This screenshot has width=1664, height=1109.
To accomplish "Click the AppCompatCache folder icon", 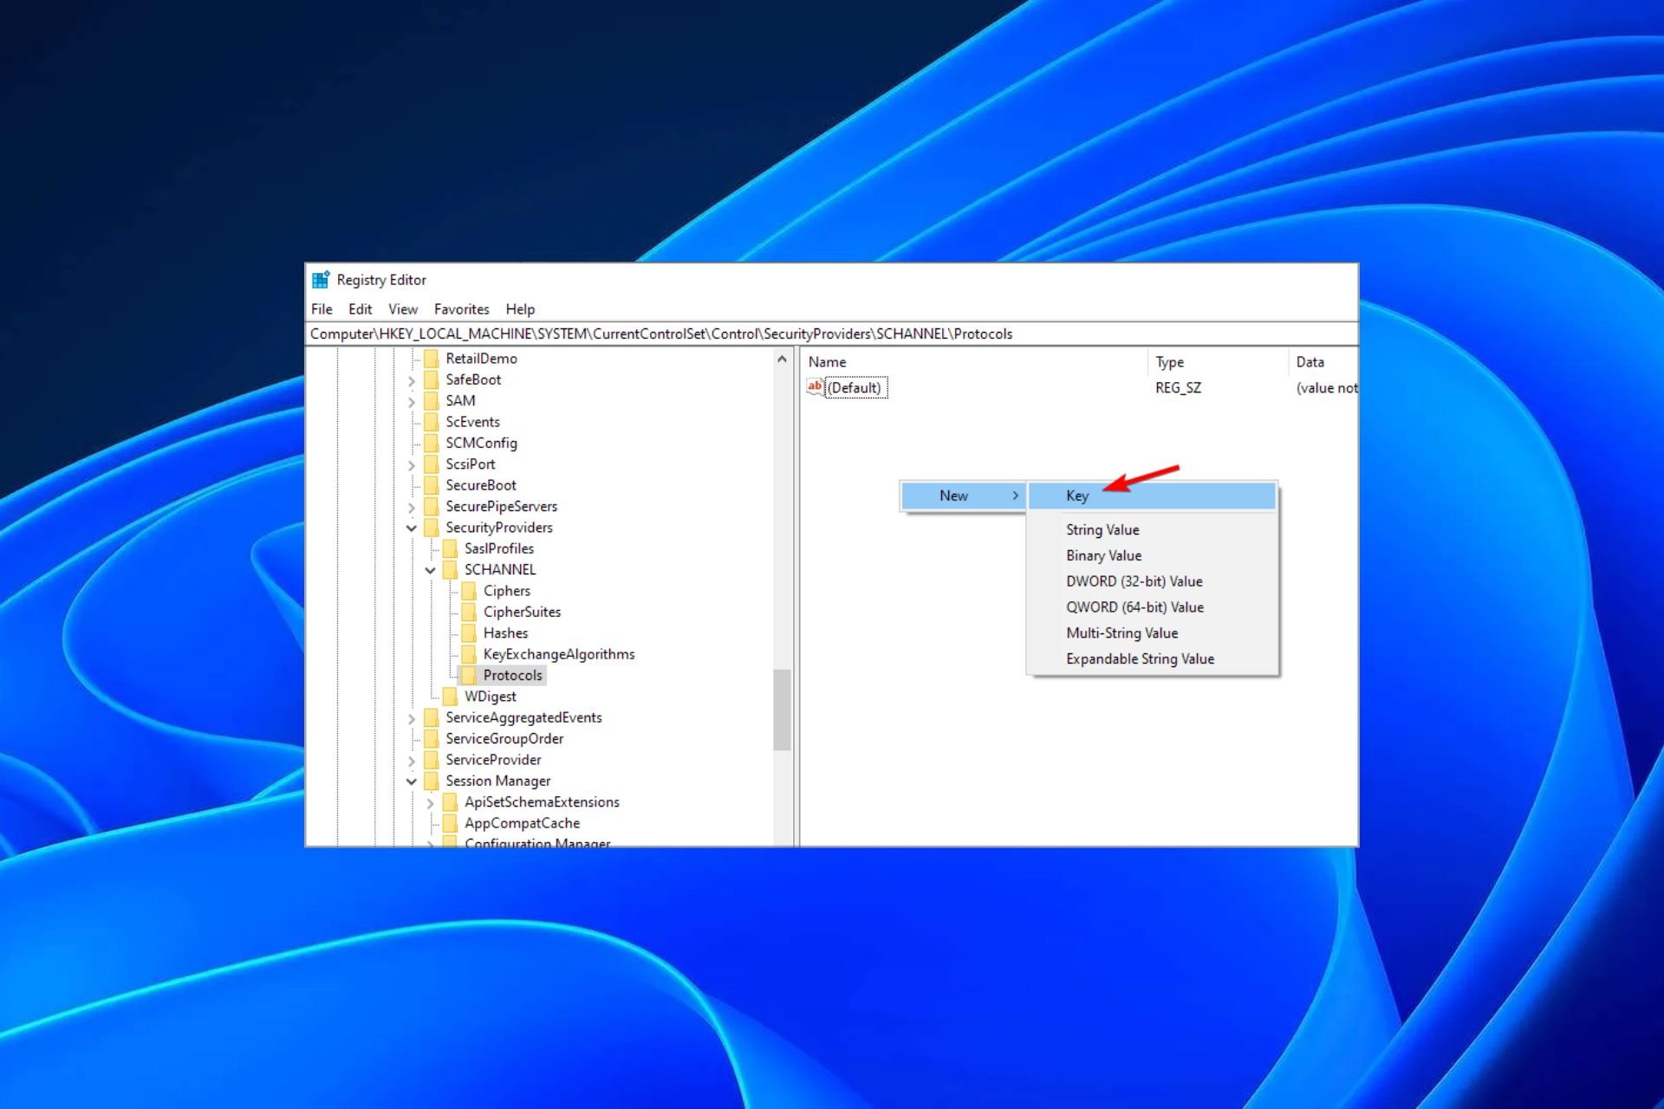I will [450, 823].
